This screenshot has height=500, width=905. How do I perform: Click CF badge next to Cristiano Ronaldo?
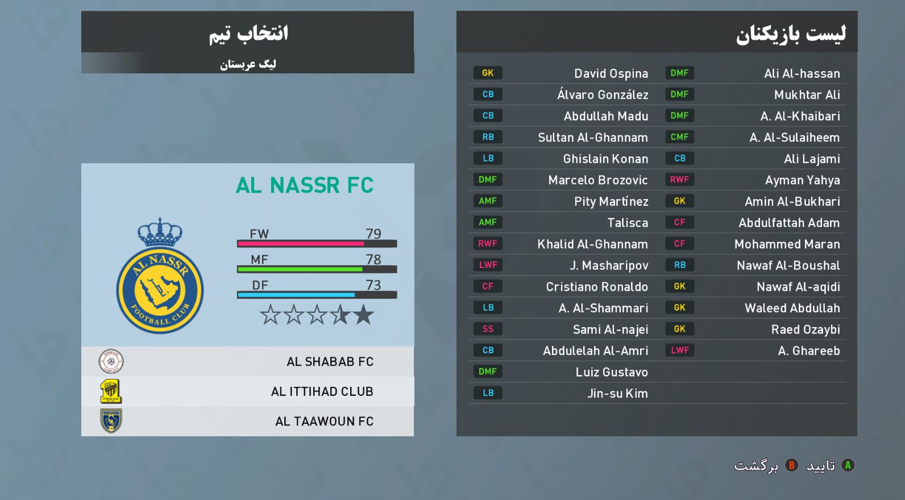click(x=488, y=286)
